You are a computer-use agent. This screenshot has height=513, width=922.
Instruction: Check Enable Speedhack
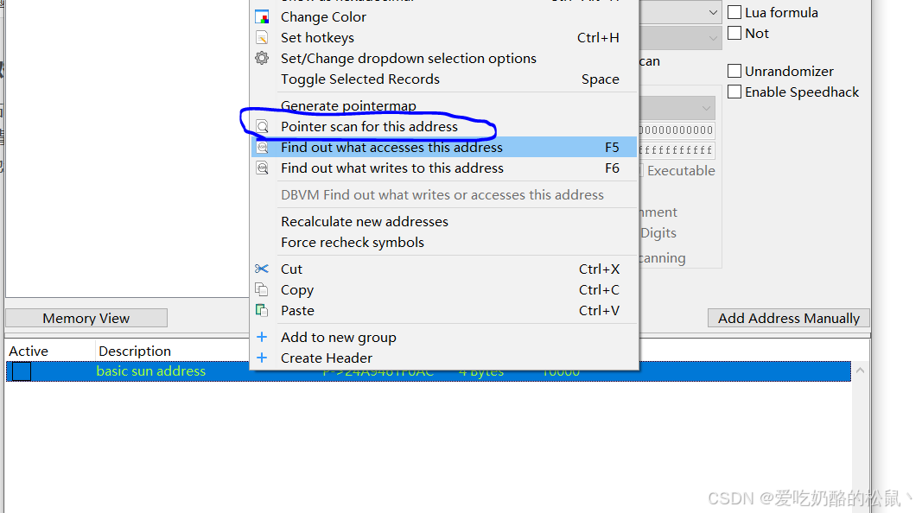tap(734, 92)
